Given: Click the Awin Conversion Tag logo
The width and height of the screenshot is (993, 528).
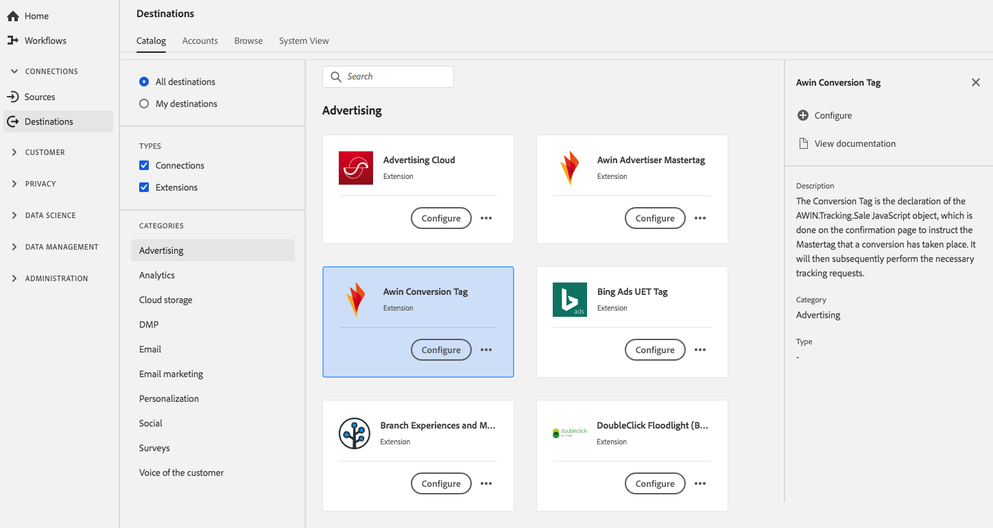Looking at the screenshot, I should [356, 300].
